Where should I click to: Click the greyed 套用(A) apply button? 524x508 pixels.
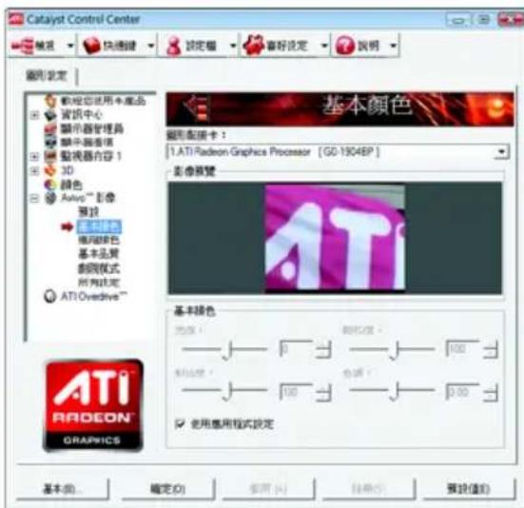(x=268, y=489)
